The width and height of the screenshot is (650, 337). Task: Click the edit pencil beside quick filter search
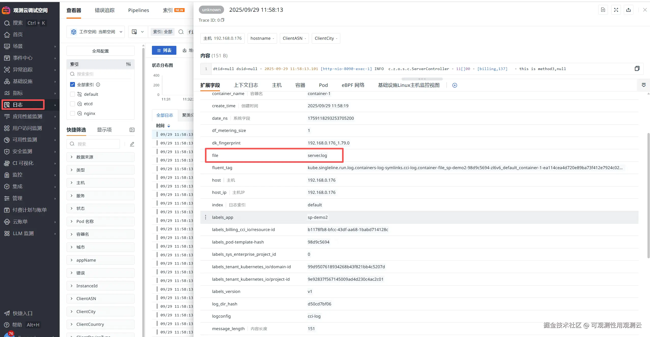click(x=132, y=144)
